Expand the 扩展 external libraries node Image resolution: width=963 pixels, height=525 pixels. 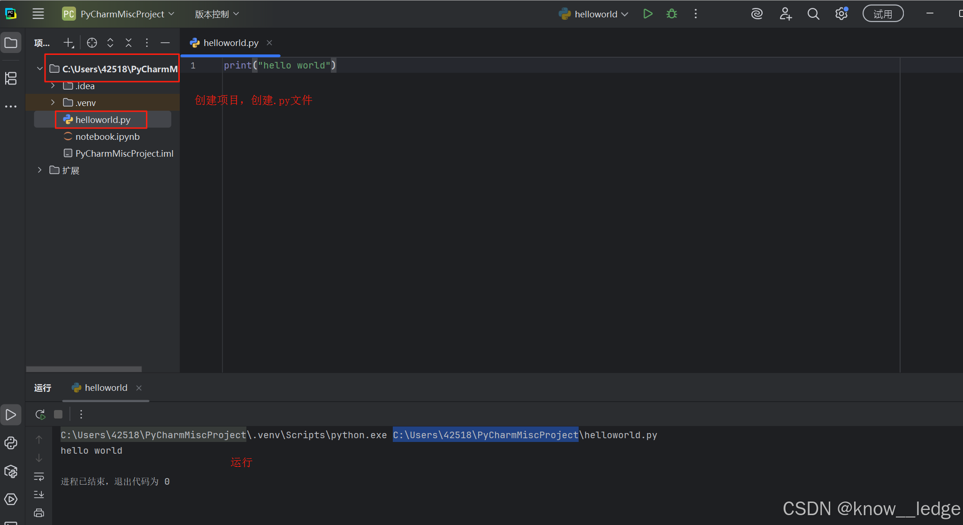tap(40, 170)
